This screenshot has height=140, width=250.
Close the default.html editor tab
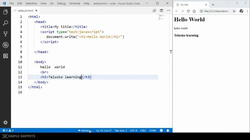[36, 10]
